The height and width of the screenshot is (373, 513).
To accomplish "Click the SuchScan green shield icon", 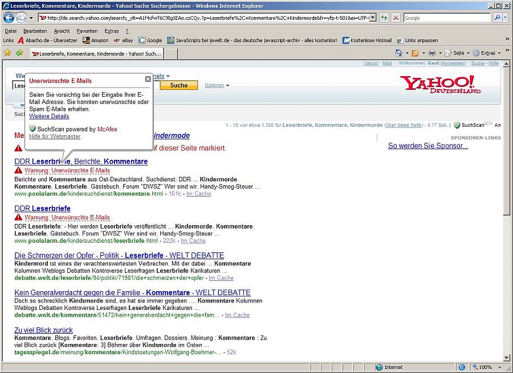I will [x=457, y=125].
